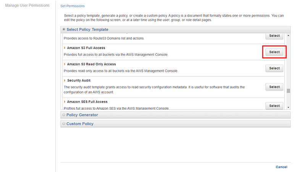Enable the Custom Policy radio option
The height and width of the screenshot is (172, 294).
click(64, 124)
